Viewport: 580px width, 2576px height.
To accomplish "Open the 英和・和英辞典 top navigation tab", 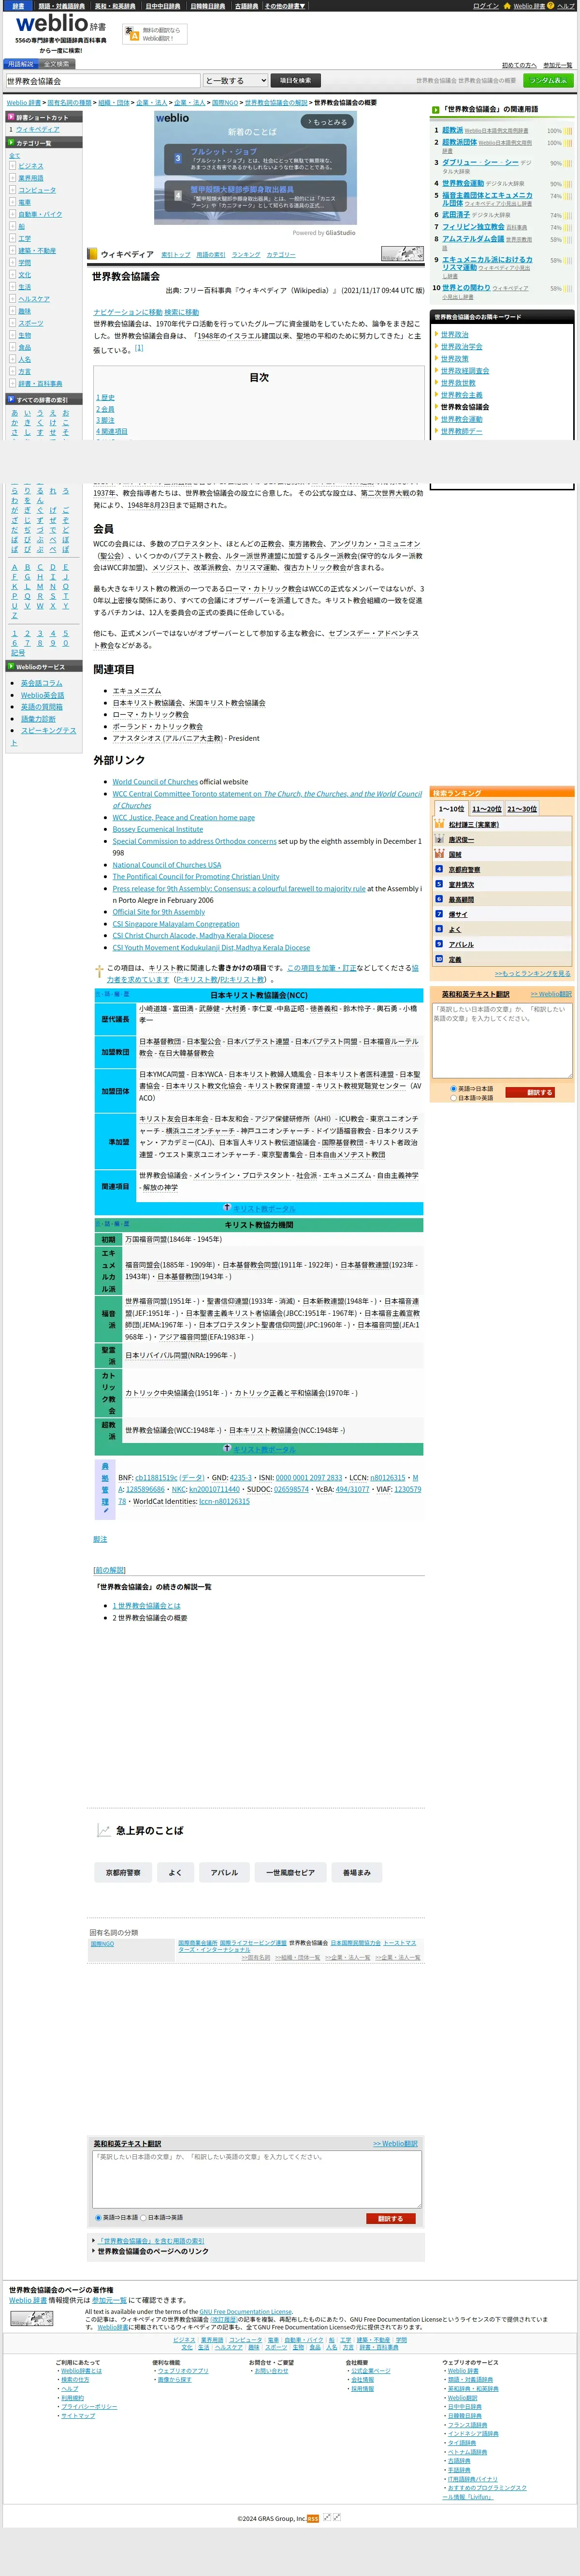I will coord(115,6).
